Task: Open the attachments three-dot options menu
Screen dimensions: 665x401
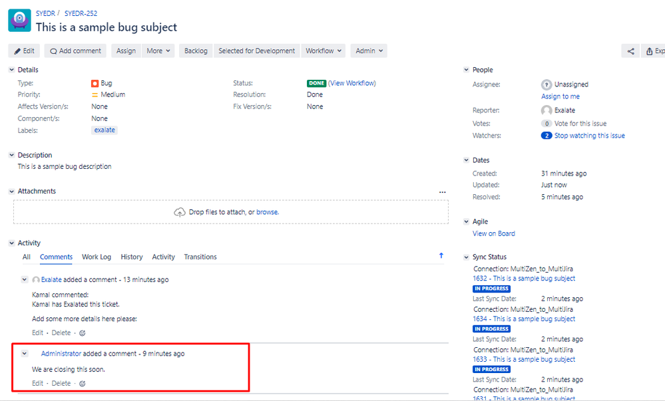Action: click(x=443, y=192)
